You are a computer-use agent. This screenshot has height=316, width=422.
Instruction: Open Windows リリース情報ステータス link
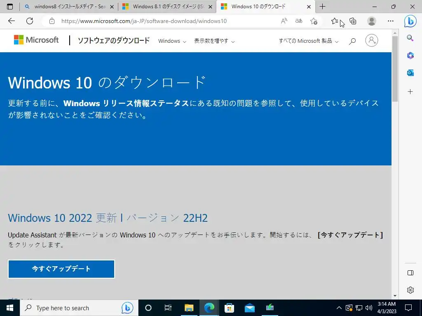(x=126, y=103)
